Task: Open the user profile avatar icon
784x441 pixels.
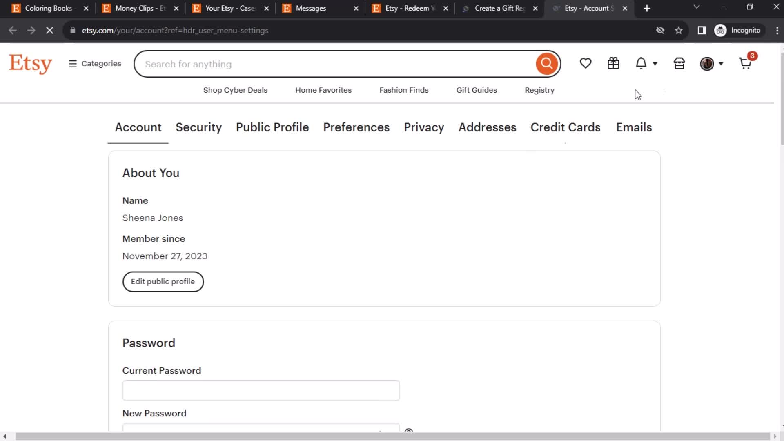Action: click(x=707, y=64)
